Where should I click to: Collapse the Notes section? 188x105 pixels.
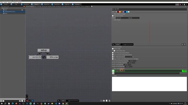(x=113, y=76)
